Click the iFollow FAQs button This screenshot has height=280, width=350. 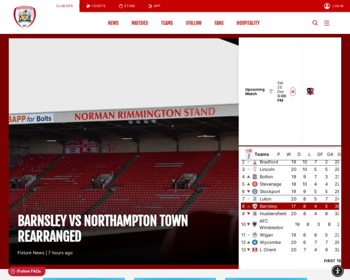click(27, 271)
